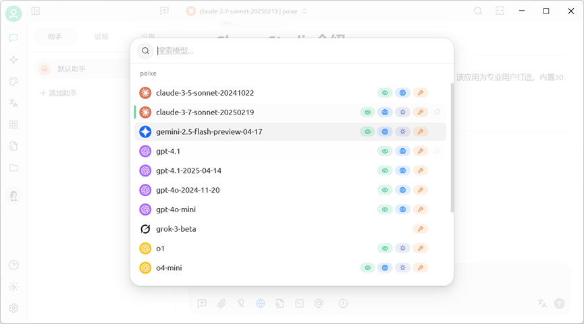Click the magnifier icon in model search
Viewport: 584px width, 324px height.
click(x=145, y=51)
